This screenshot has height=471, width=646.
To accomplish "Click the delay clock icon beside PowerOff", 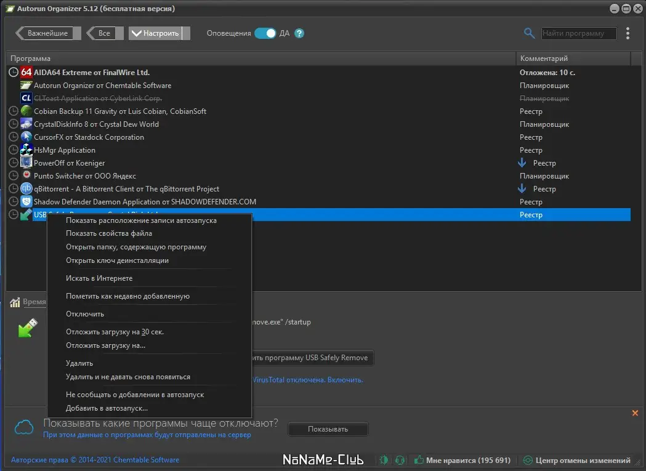I will 14,163.
